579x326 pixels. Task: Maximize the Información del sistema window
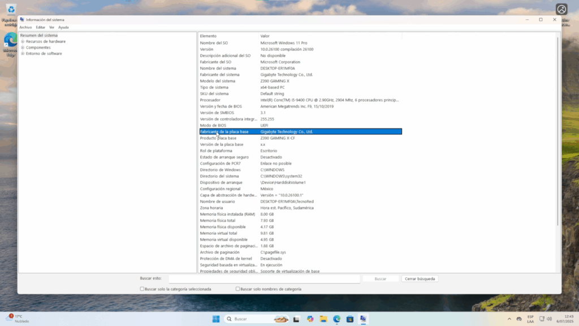point(541,20)
